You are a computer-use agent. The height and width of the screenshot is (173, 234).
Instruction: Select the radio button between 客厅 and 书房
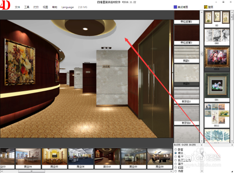point(175,167)
